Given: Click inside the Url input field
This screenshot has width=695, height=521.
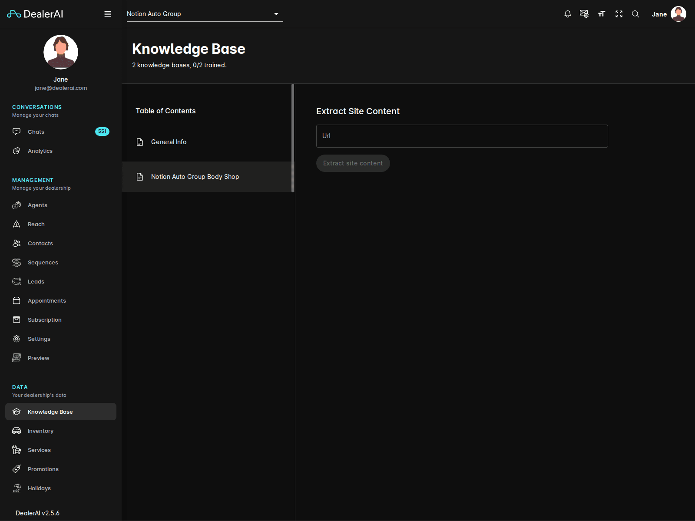Looking at the screenshot, I should click(x=462, y=136).
